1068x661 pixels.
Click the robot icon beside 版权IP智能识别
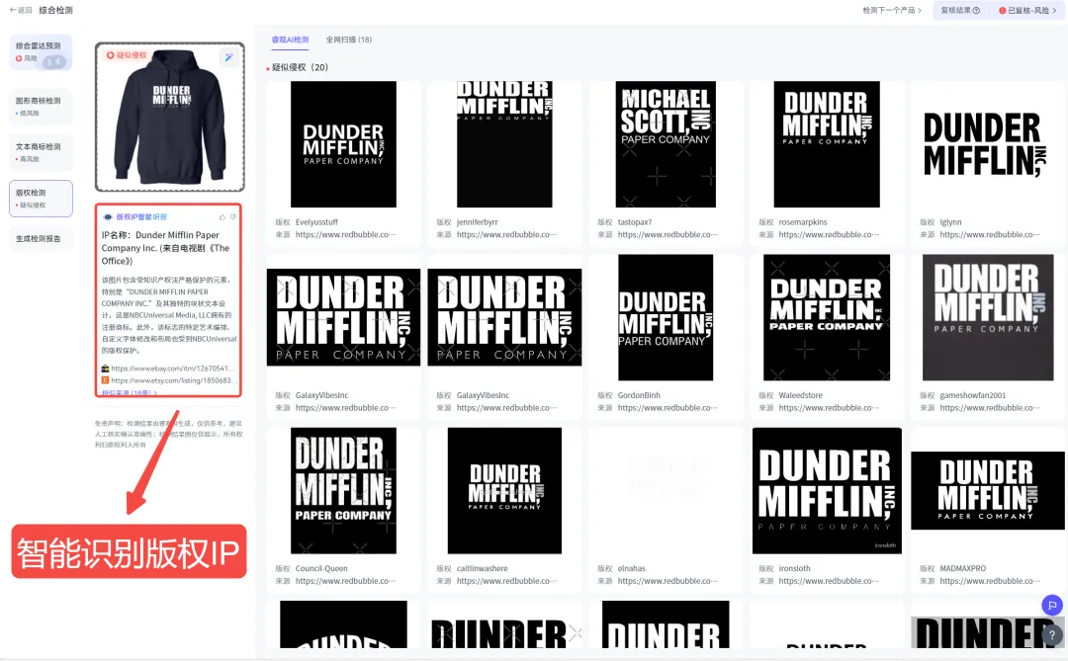pos(108,217)
